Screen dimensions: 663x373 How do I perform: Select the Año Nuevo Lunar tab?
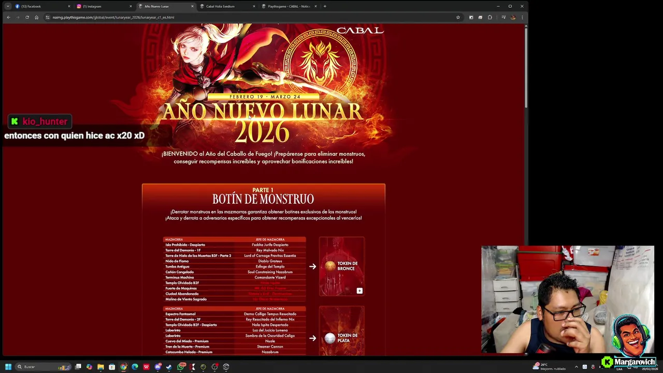point(165,6)
